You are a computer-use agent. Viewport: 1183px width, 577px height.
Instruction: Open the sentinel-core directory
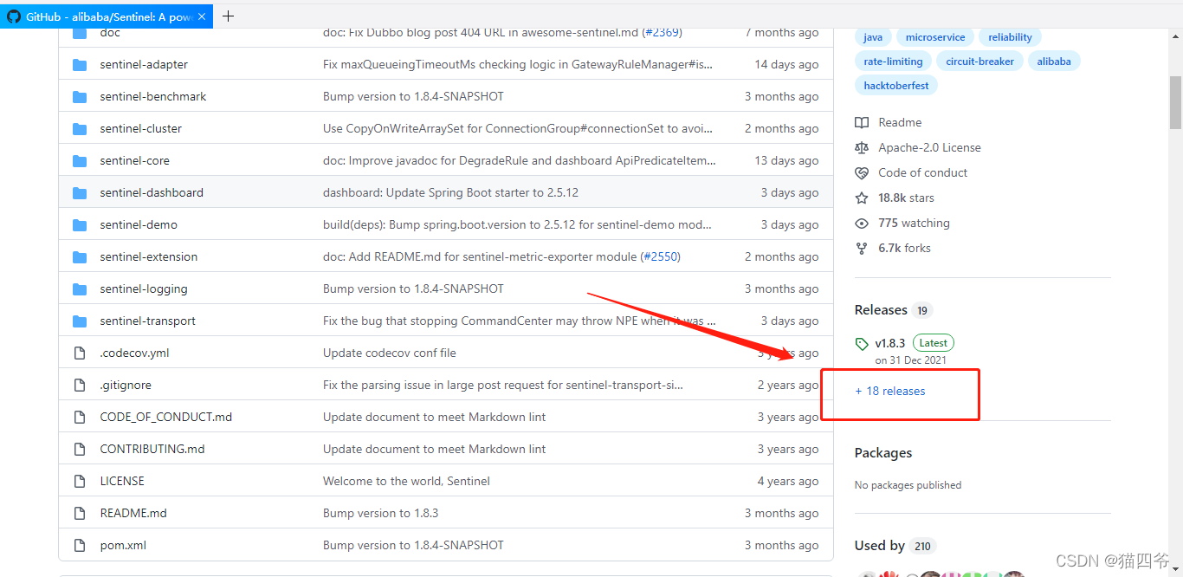click(134, 161)
